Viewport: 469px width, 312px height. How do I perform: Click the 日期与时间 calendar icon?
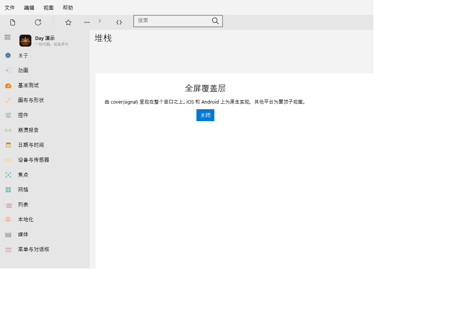click(8, 145)
